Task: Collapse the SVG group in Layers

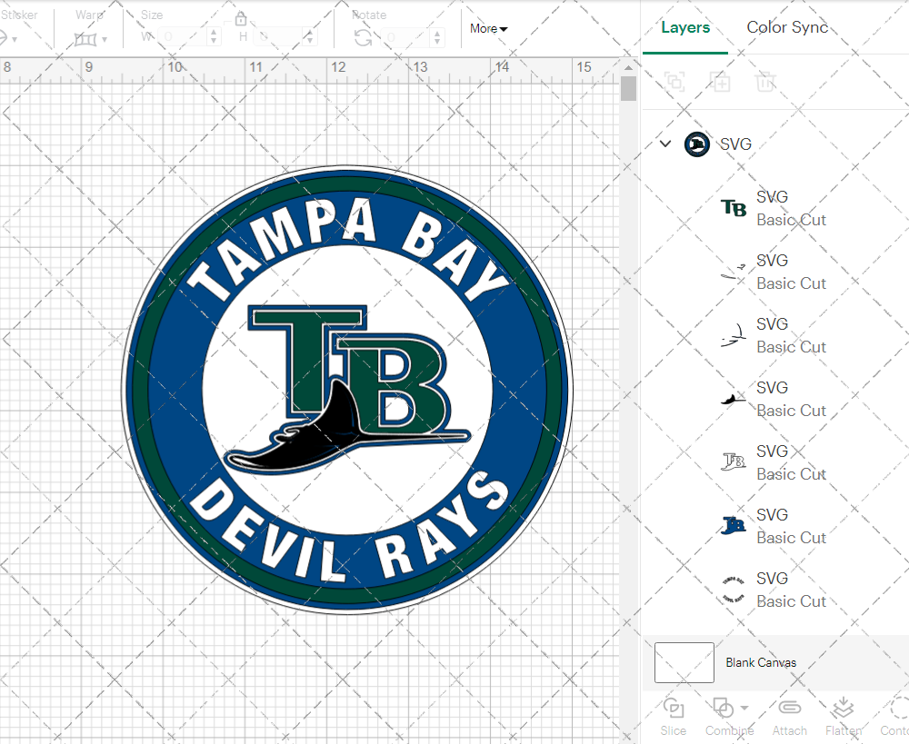Action: (x=665, y=144)
